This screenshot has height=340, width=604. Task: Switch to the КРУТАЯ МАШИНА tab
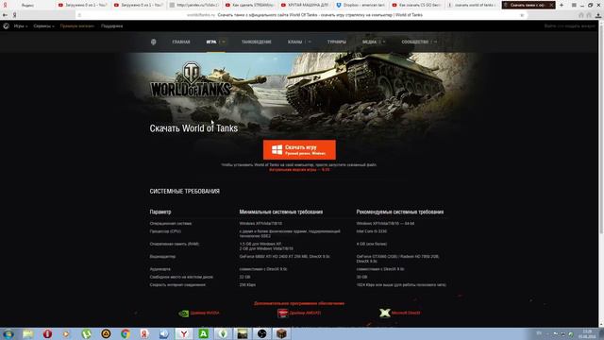(x=306, y=5)
